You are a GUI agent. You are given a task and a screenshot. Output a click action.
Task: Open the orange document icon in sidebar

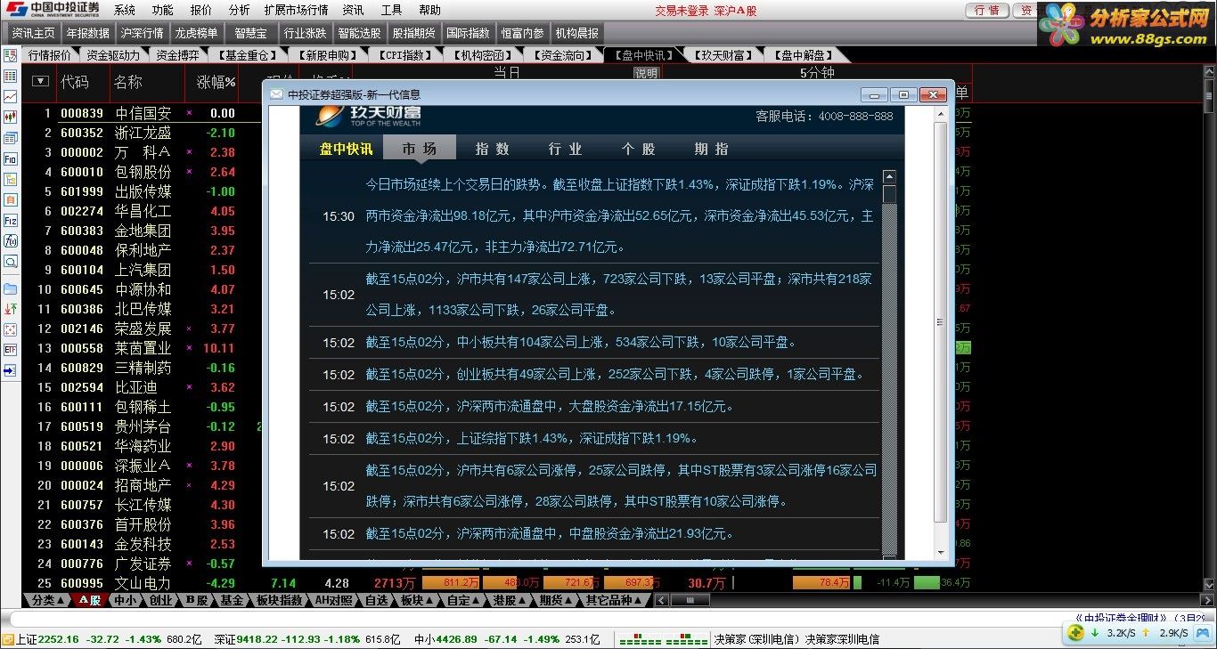[10, 199]
